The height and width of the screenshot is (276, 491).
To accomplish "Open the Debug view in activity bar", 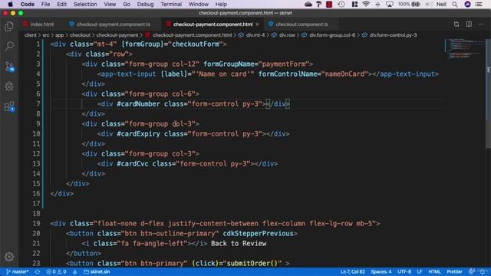I will 9,86.
